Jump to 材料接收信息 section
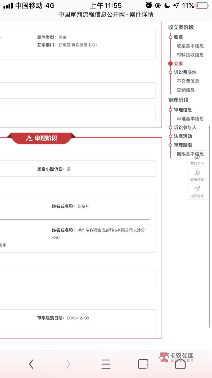The height and width of the screenshot is (378, 212). click(190, 55)
